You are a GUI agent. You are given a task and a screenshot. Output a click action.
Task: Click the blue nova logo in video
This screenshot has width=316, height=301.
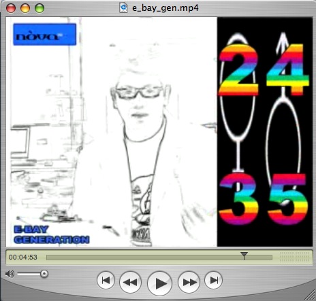click(45, 35)
